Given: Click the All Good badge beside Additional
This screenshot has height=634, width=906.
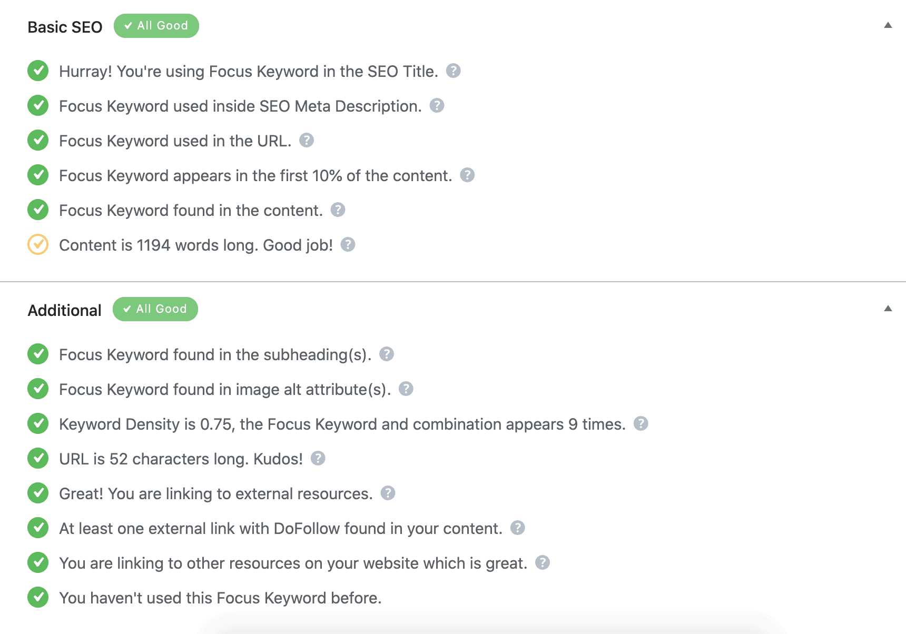Looking at the screenshot, I should pos(155,309).
